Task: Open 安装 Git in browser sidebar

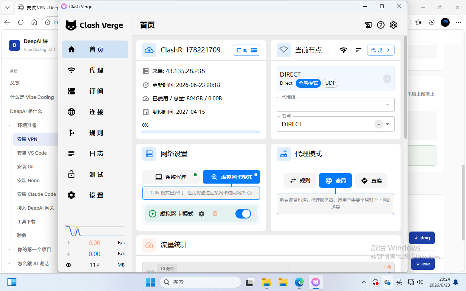Action: [x=26, y=166]
